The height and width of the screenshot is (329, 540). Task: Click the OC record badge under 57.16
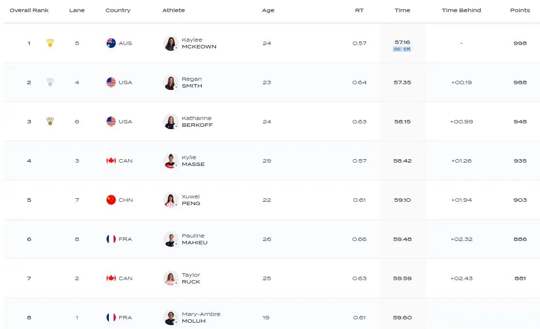point(397,49)
